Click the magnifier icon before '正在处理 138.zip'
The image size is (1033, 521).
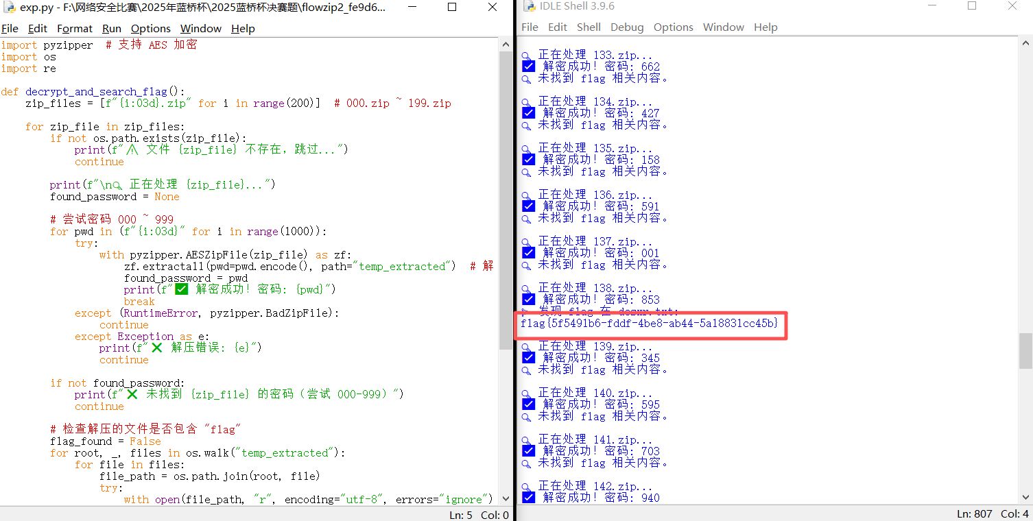coord(527,289)
